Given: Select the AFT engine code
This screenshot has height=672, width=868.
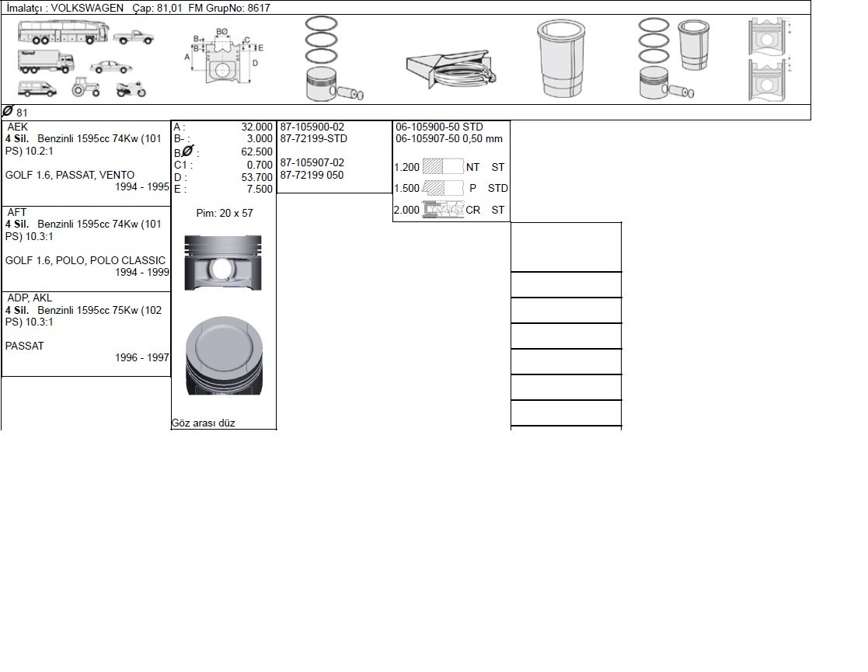Looking at the screenshot, I should (x=16, y=212).
